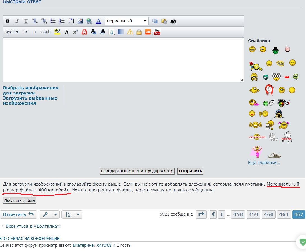
Task: Insert the "CENSORED" smiley
Action: (x=257, y=137)
